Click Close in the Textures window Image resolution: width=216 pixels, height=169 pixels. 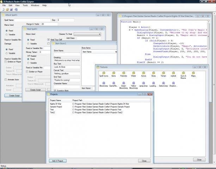click(199, 159)
